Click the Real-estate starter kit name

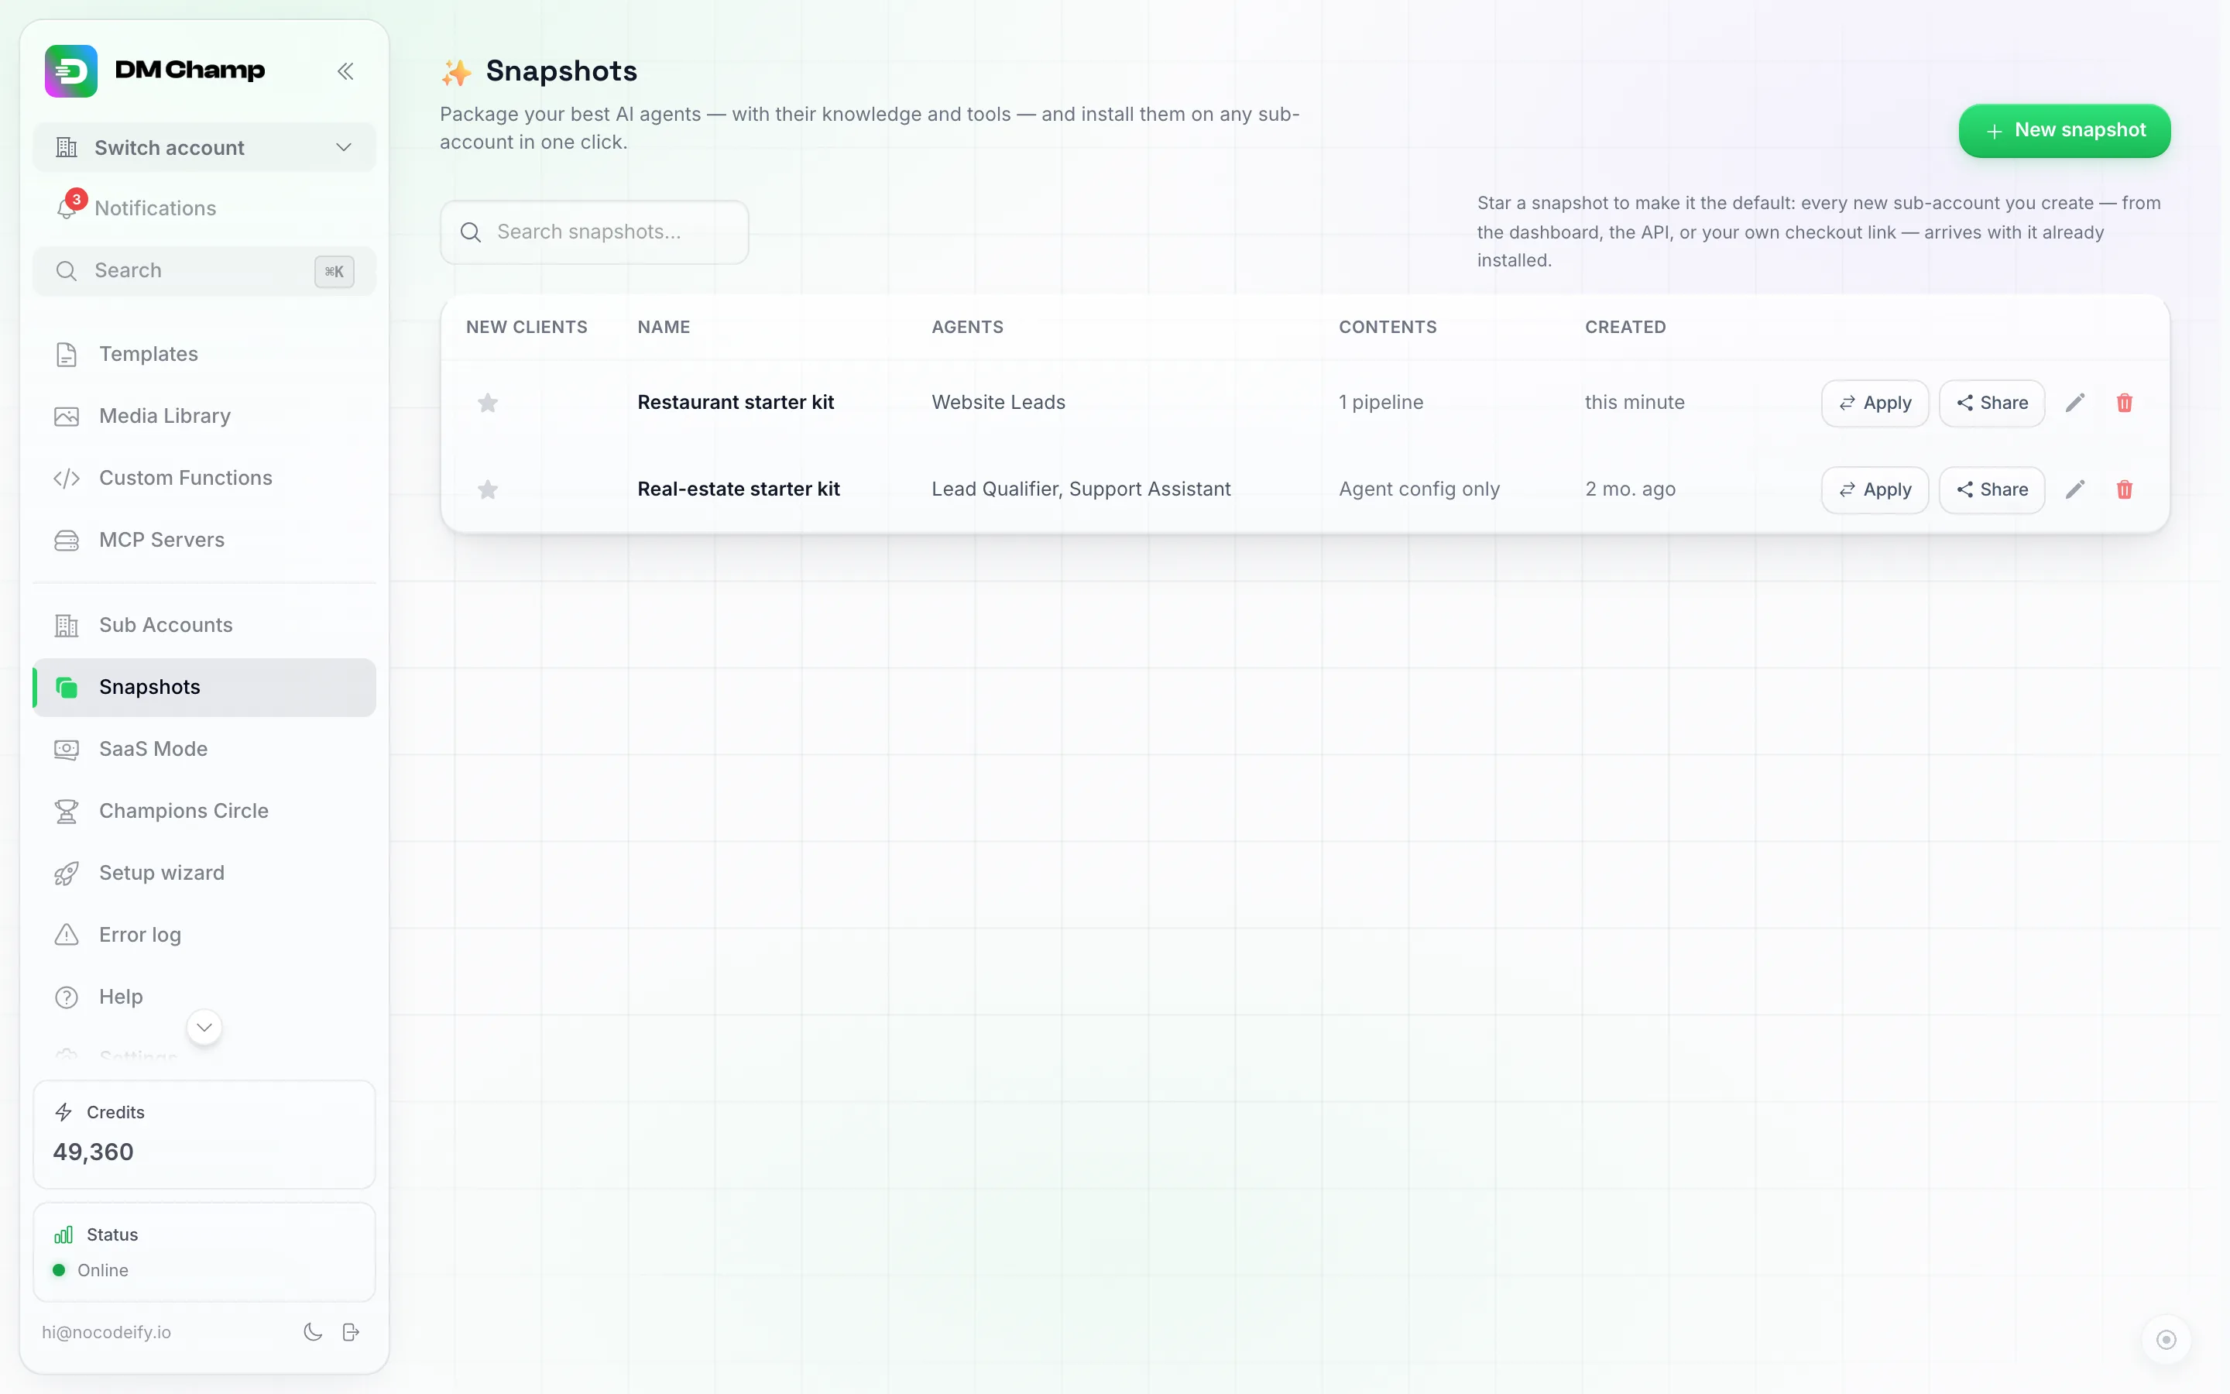(738, 489)
